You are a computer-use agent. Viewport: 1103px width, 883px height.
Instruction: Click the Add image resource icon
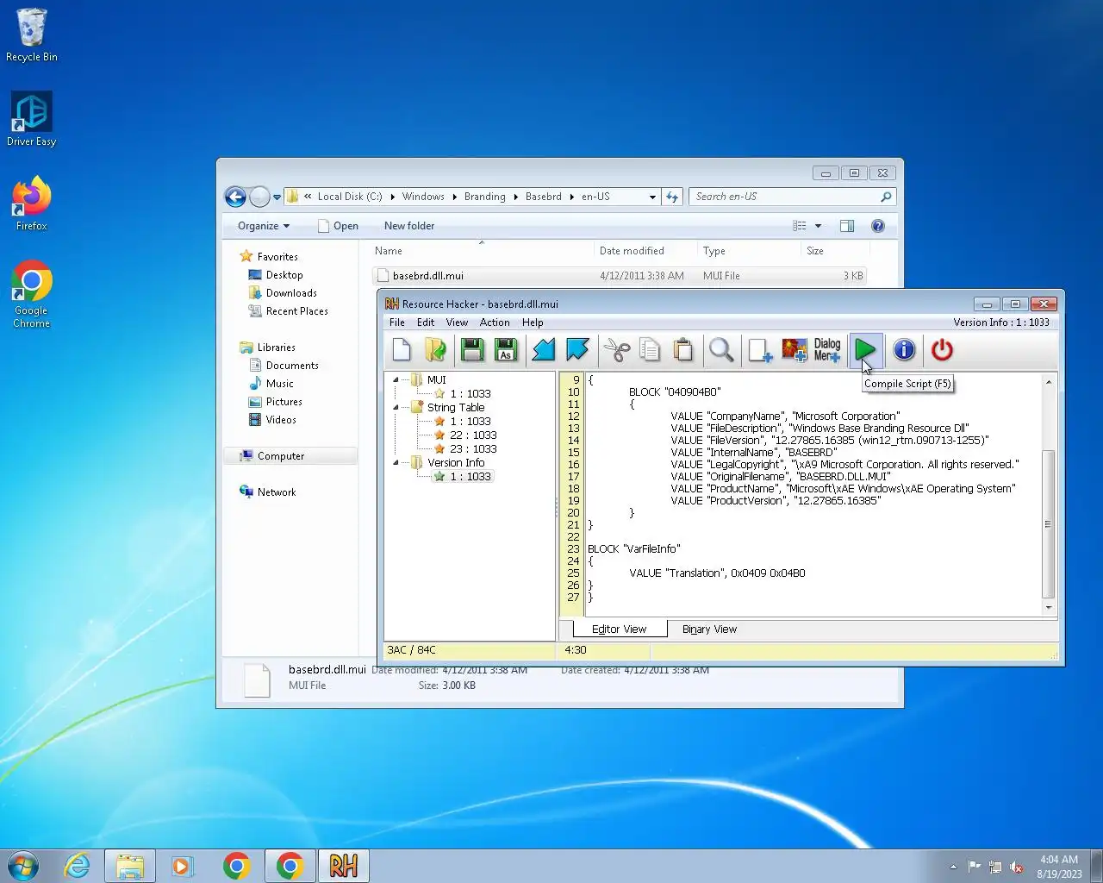[794, 350]
